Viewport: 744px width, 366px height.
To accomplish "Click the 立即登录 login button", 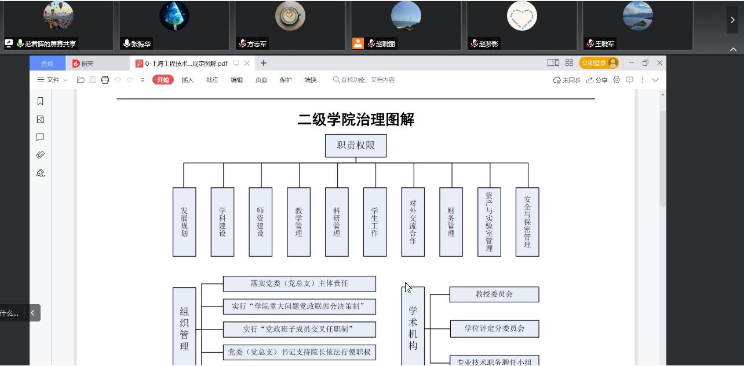I will (x=599, y=63).
